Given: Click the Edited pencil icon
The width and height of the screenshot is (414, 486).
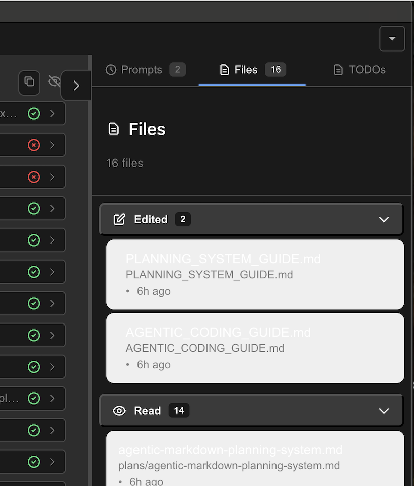Looking at the screenshot, I should click(x=119, y=219).
